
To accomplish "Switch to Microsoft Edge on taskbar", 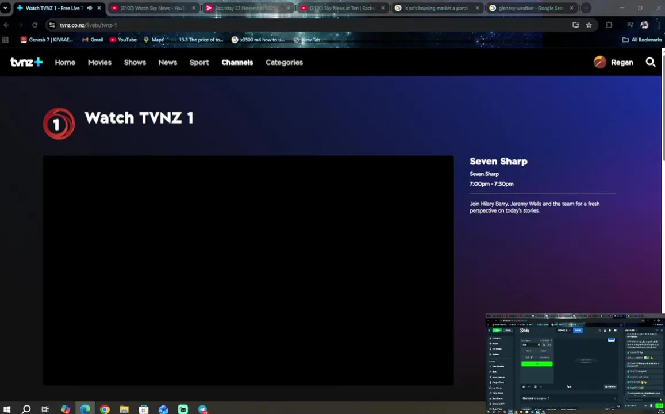I will coord(85,409).
